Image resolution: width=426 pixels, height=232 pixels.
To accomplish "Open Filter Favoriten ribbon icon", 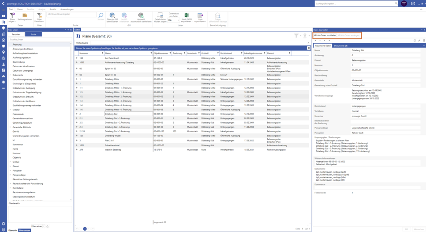I will tap(39, 15).
